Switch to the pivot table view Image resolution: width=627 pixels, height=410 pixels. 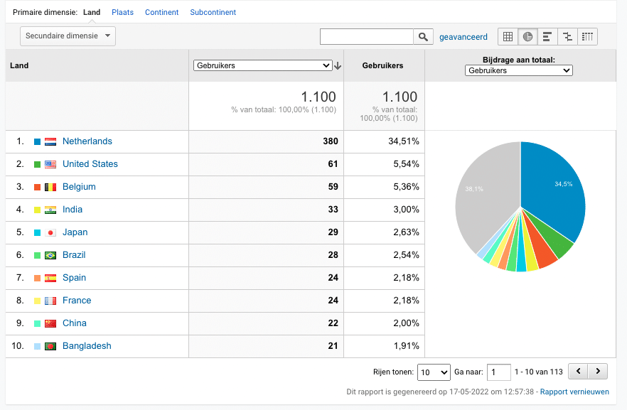click(x=586, y=37)
